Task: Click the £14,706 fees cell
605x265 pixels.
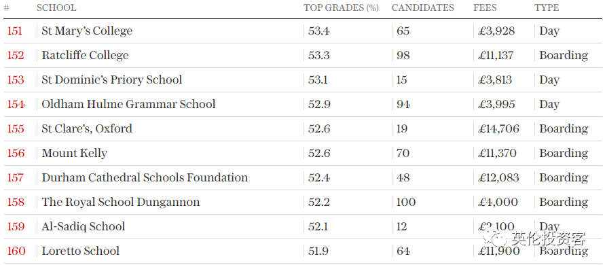Action: (498, 128)
